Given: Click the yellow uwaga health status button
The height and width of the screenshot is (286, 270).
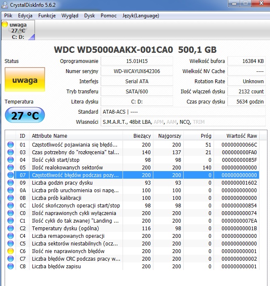Looking at the screenshot, I should point(25,79).
